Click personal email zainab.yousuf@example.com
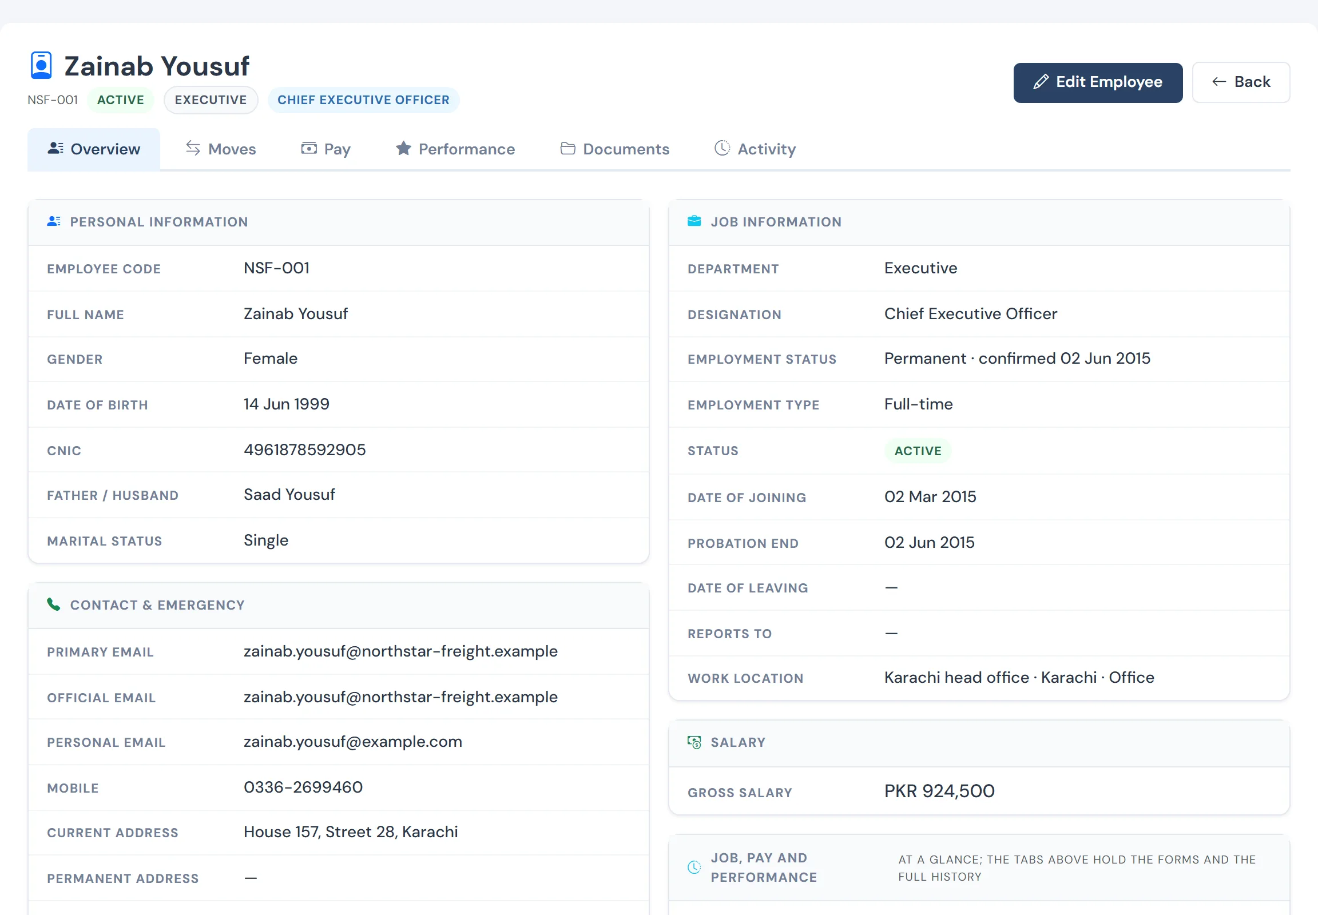Viewport: 1318px width, 915px height. click(x=353, y=741)
